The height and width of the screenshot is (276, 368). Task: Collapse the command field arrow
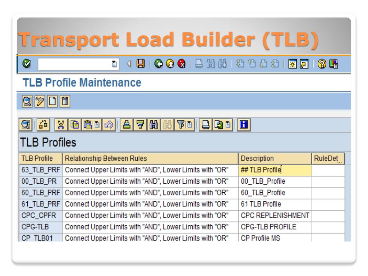click(129, 64)
